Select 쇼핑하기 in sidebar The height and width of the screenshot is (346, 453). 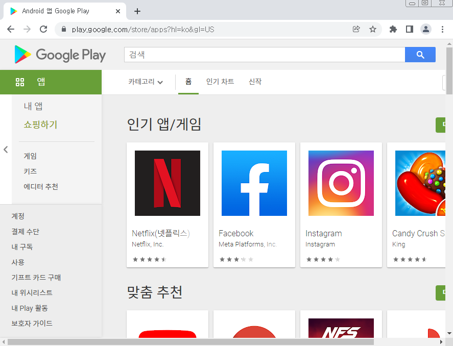click(40, 125)
